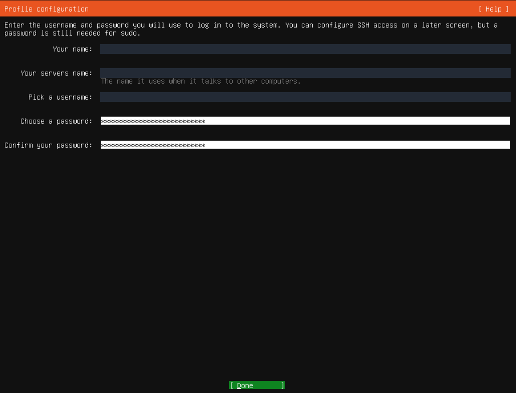
Task: Click the 'Choose a password:' label
Action: point(56,121)
